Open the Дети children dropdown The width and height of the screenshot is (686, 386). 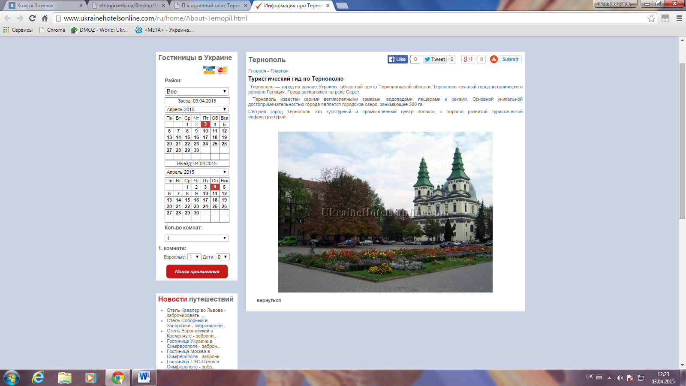(223, 257)
